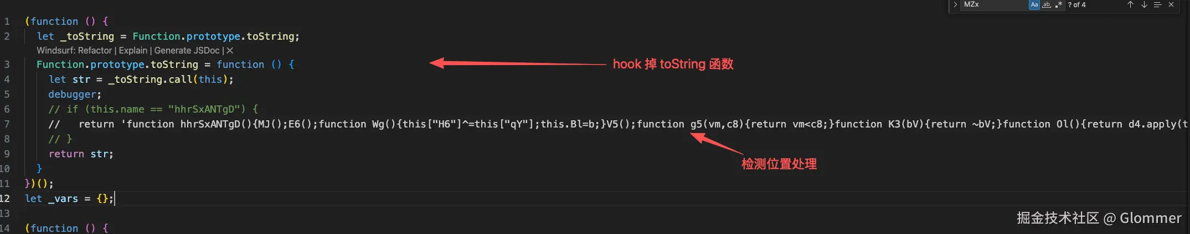Click the _toString variable on line 2

coord(87,36)
